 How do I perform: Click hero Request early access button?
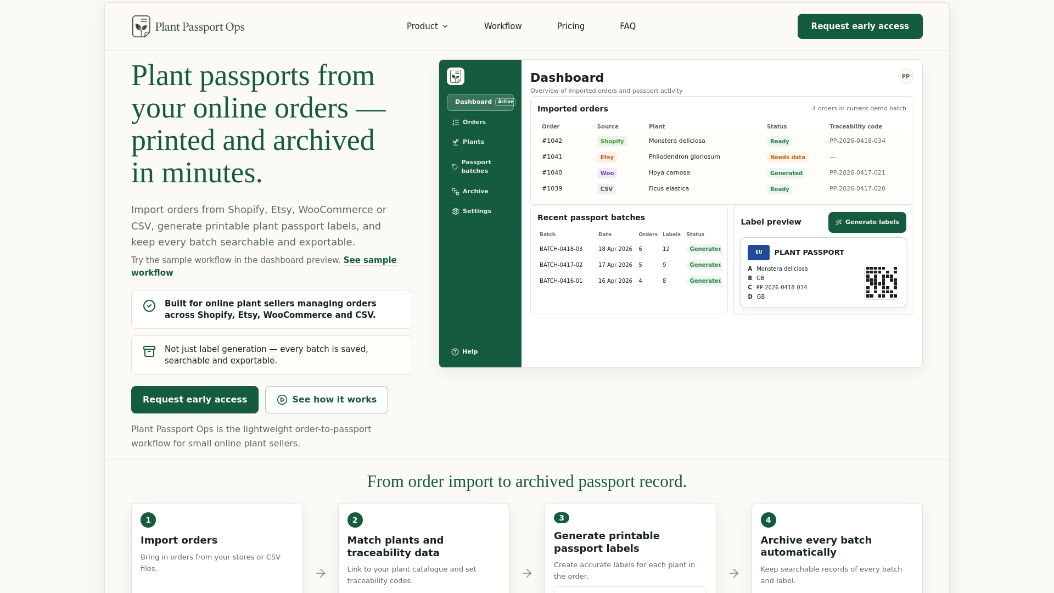point(195,400)
